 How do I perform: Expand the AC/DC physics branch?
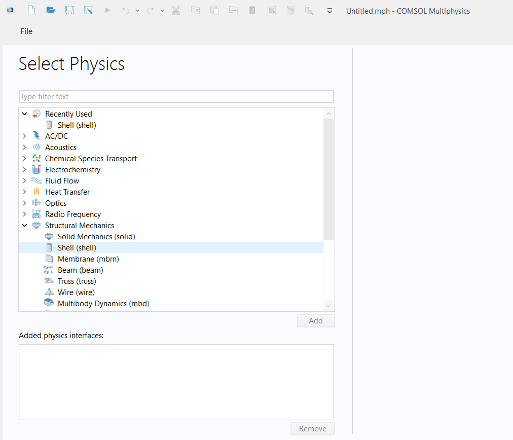coord(24,136)
